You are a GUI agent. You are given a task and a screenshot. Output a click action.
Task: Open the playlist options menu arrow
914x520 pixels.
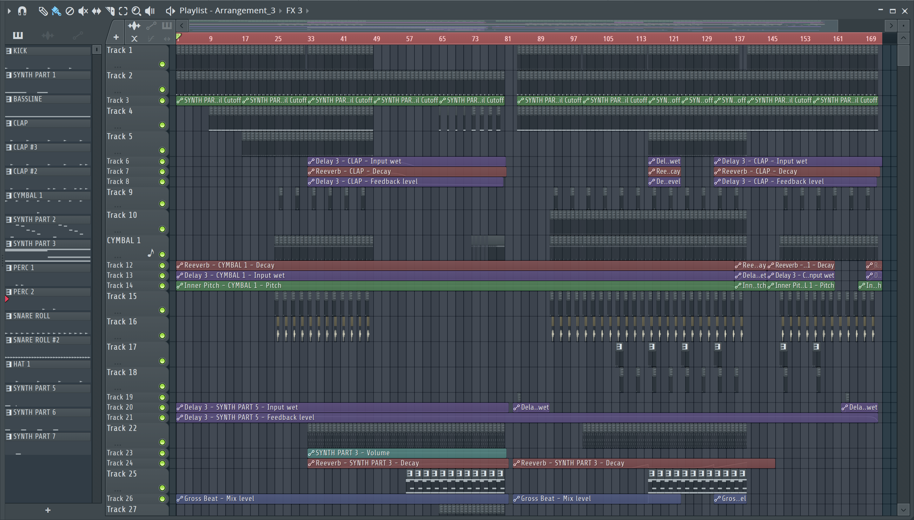pos(9,11)
